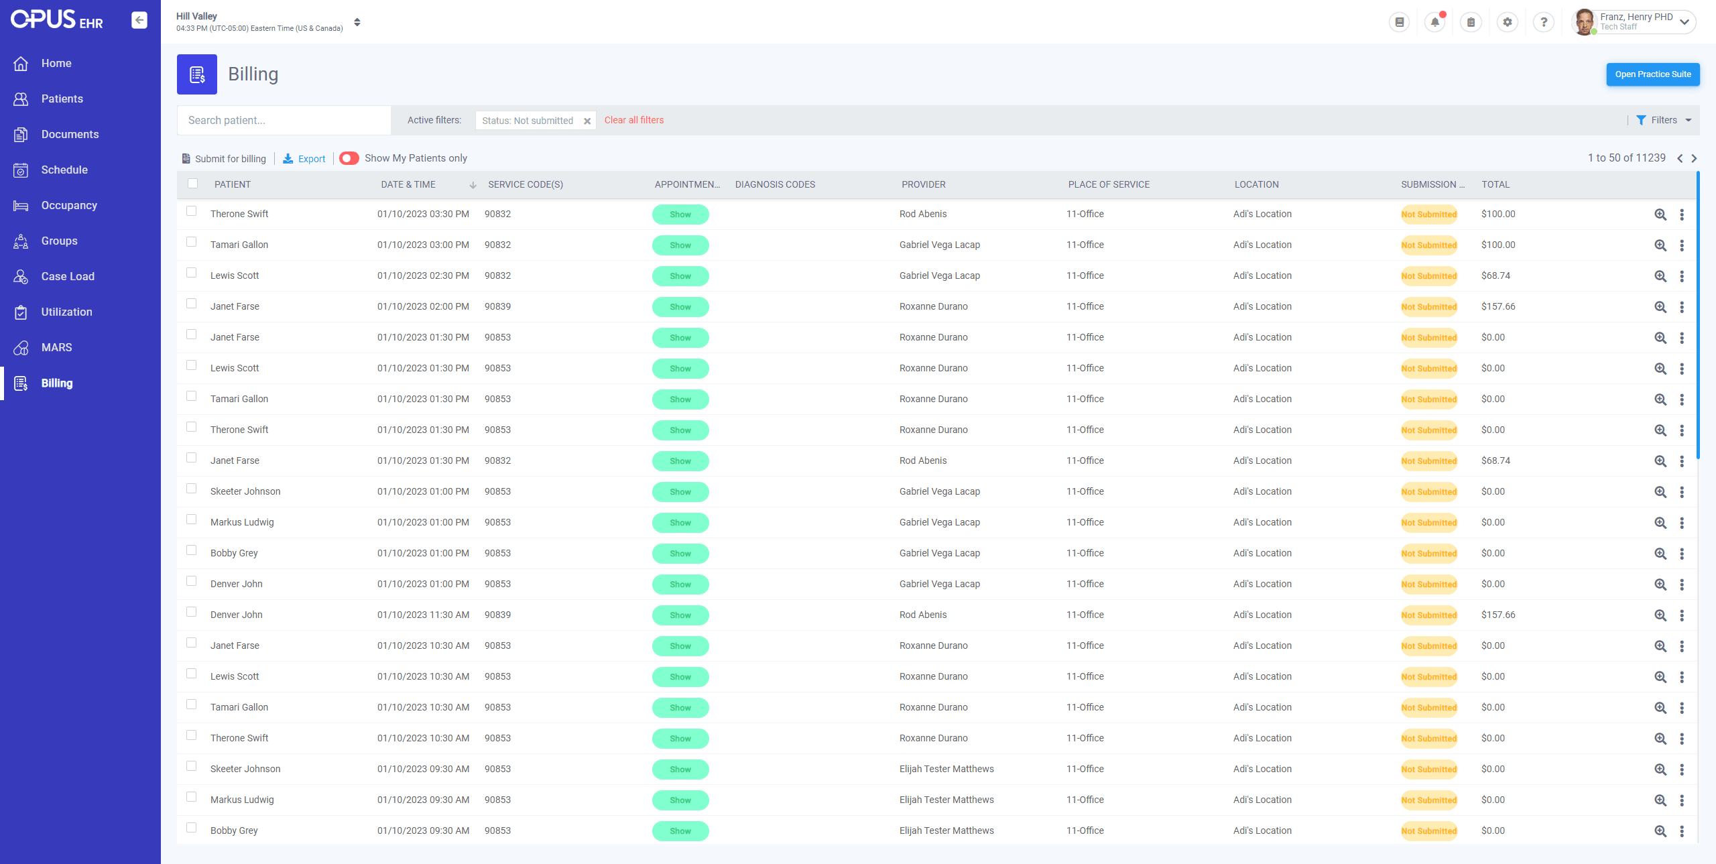Click the clipboard icon in the top bar

pos(1471,22)
